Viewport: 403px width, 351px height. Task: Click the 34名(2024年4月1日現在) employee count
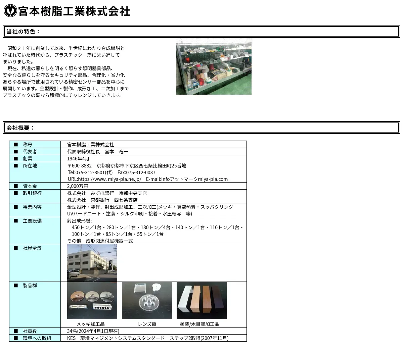pyautogui.click(x=93, y=331)
